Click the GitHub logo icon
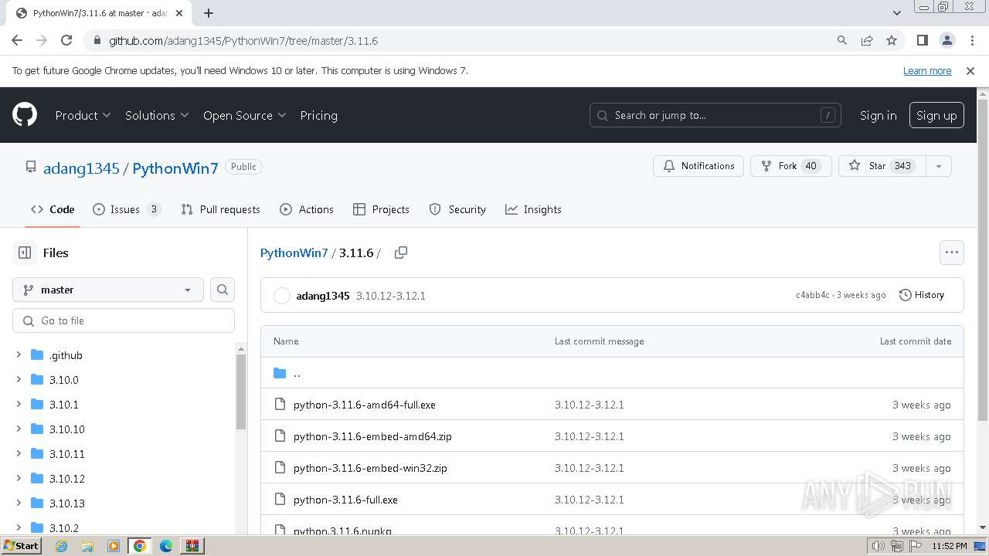This screenshot has height=556, width=989. tap(25, 115)
